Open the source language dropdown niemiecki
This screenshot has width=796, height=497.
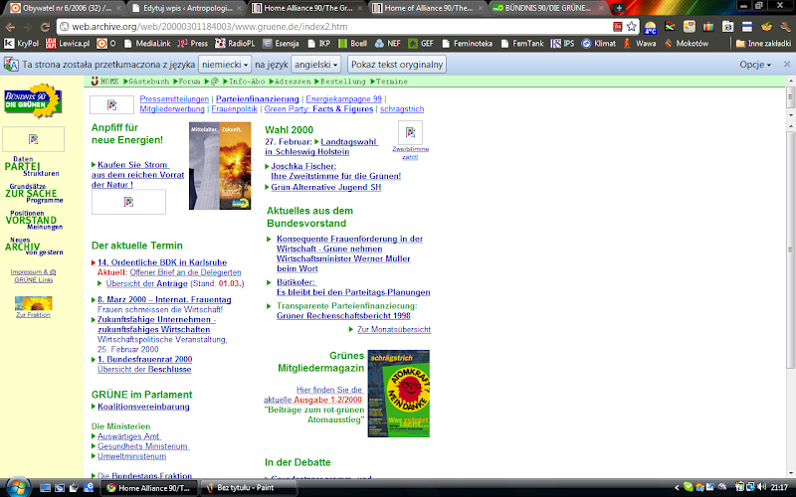click(x=225, y=65)
